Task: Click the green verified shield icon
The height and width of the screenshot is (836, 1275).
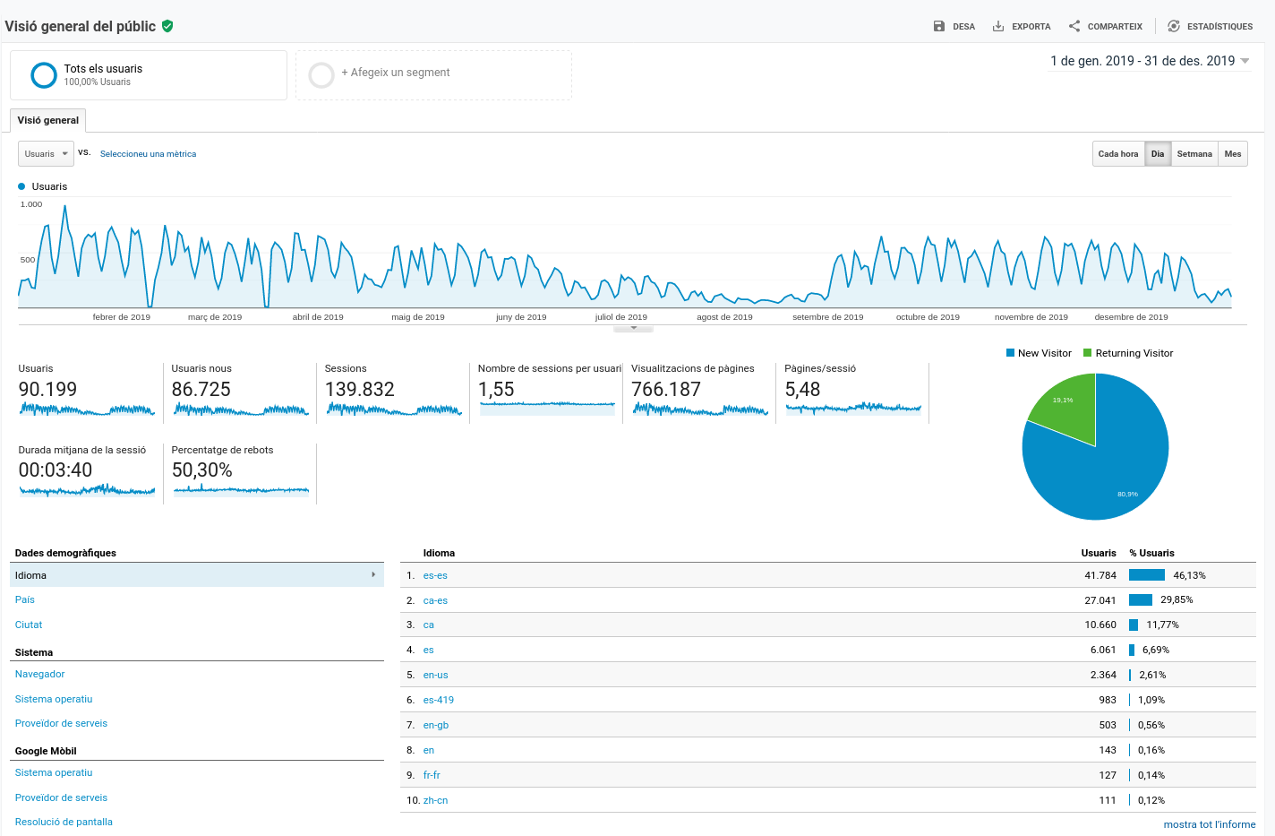Action: [x=167, y=26]
